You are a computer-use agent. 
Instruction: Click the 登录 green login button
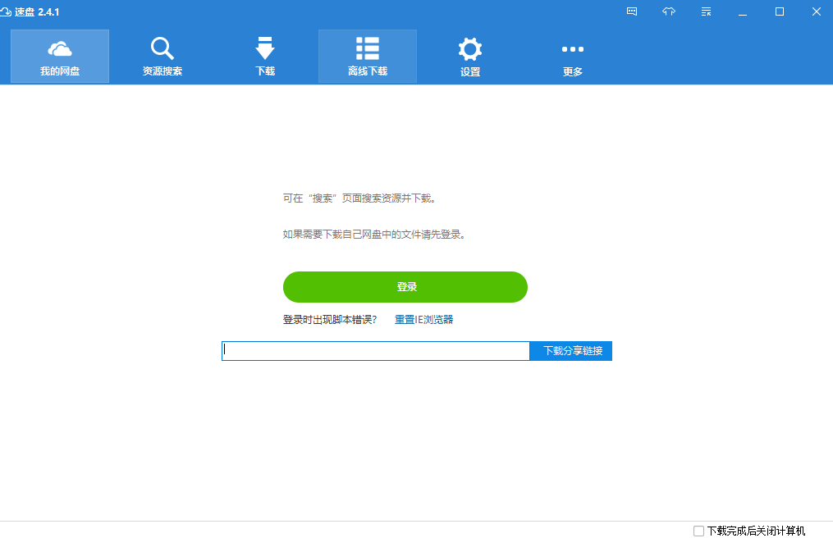click(x=405, y=287)
